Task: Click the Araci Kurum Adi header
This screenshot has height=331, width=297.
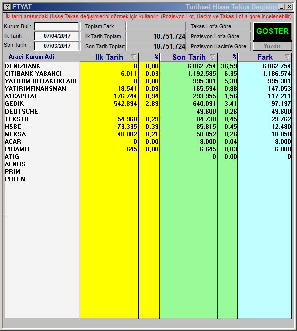Action: (x=31, y=57)
